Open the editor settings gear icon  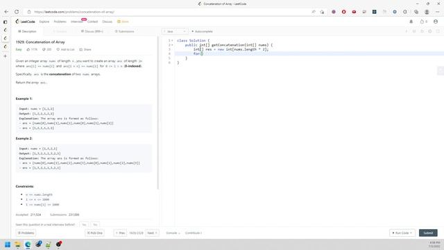(430, 31)
